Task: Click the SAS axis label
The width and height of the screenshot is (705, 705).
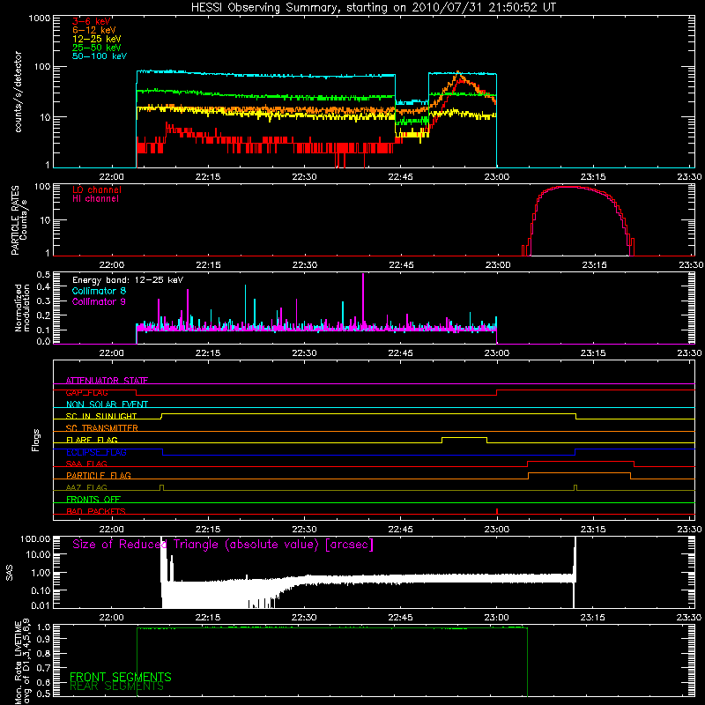Action: pyautogui.click(x=10, y=573)
